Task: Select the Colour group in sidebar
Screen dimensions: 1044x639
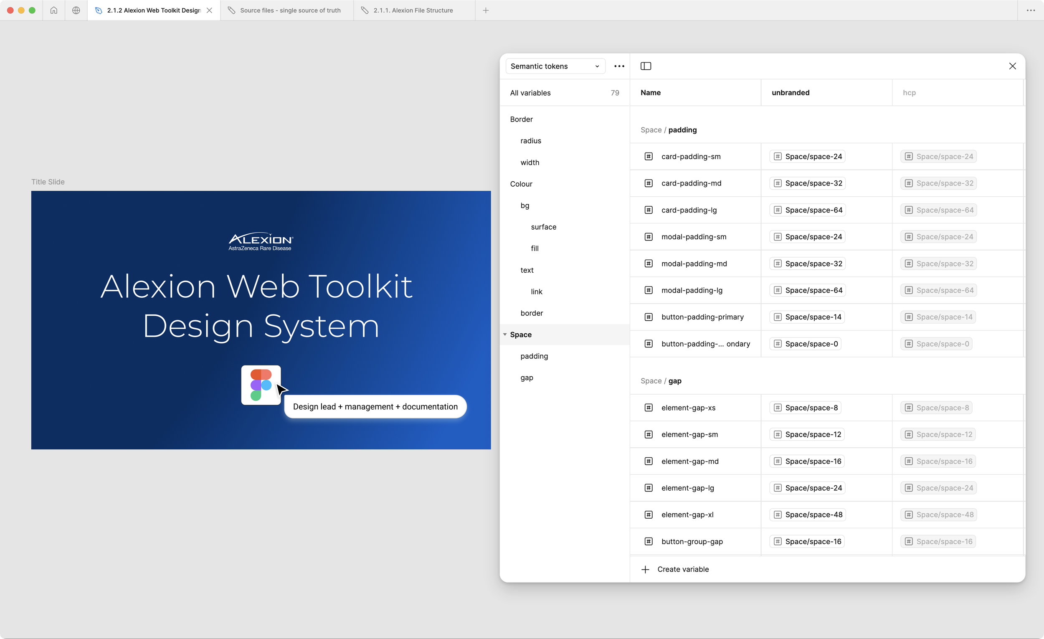Action: pyautogui.click(x=521, y=184)
